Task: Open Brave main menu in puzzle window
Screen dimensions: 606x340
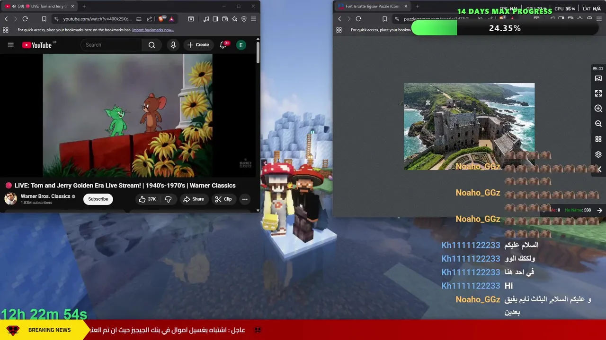Action: (x=599, y=19)
